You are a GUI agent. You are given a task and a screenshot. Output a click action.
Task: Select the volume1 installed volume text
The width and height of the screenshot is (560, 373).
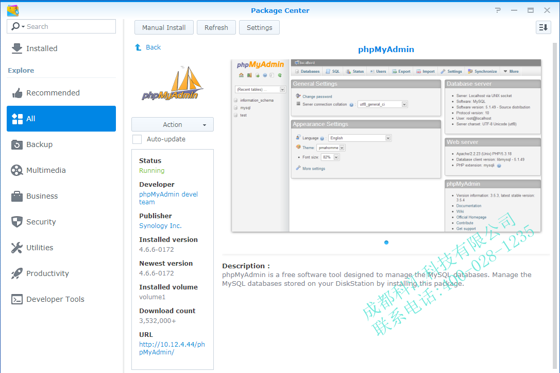[x=152, y=297]
